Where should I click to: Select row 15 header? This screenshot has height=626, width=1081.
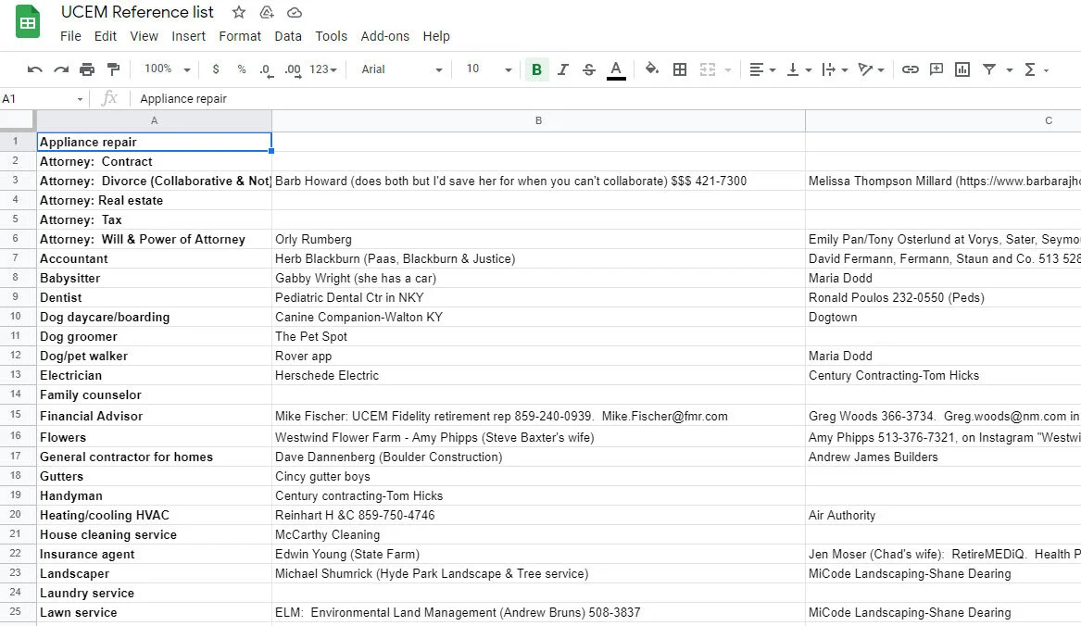[x=17, y=415]
